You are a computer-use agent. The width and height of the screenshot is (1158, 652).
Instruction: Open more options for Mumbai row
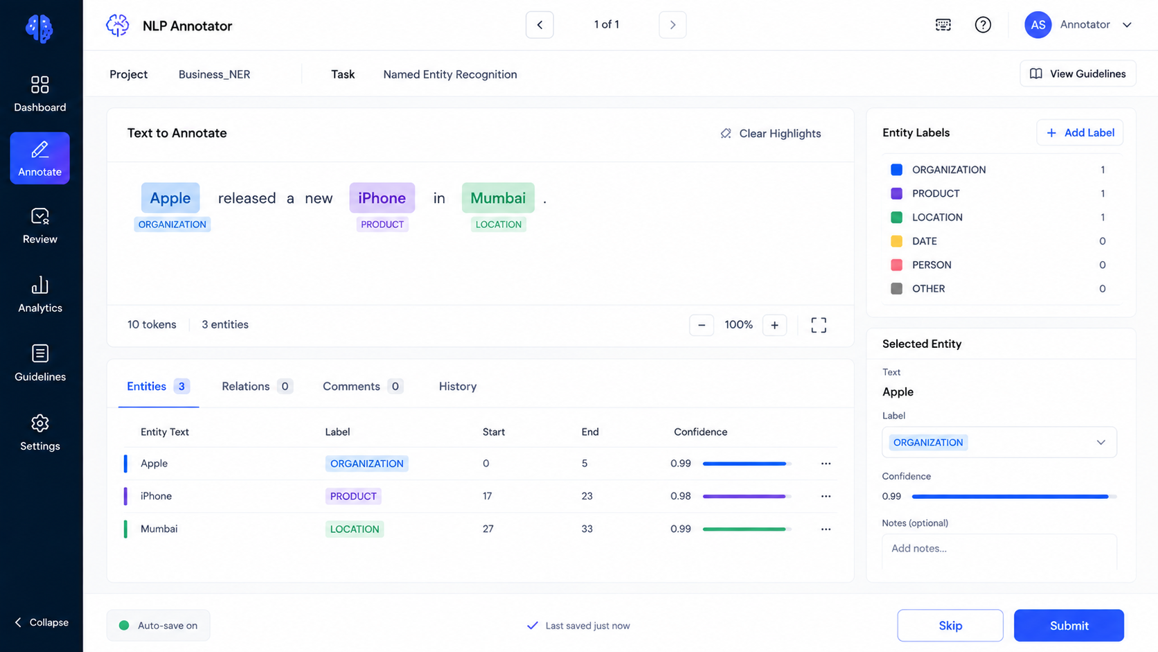pos(826,529)
